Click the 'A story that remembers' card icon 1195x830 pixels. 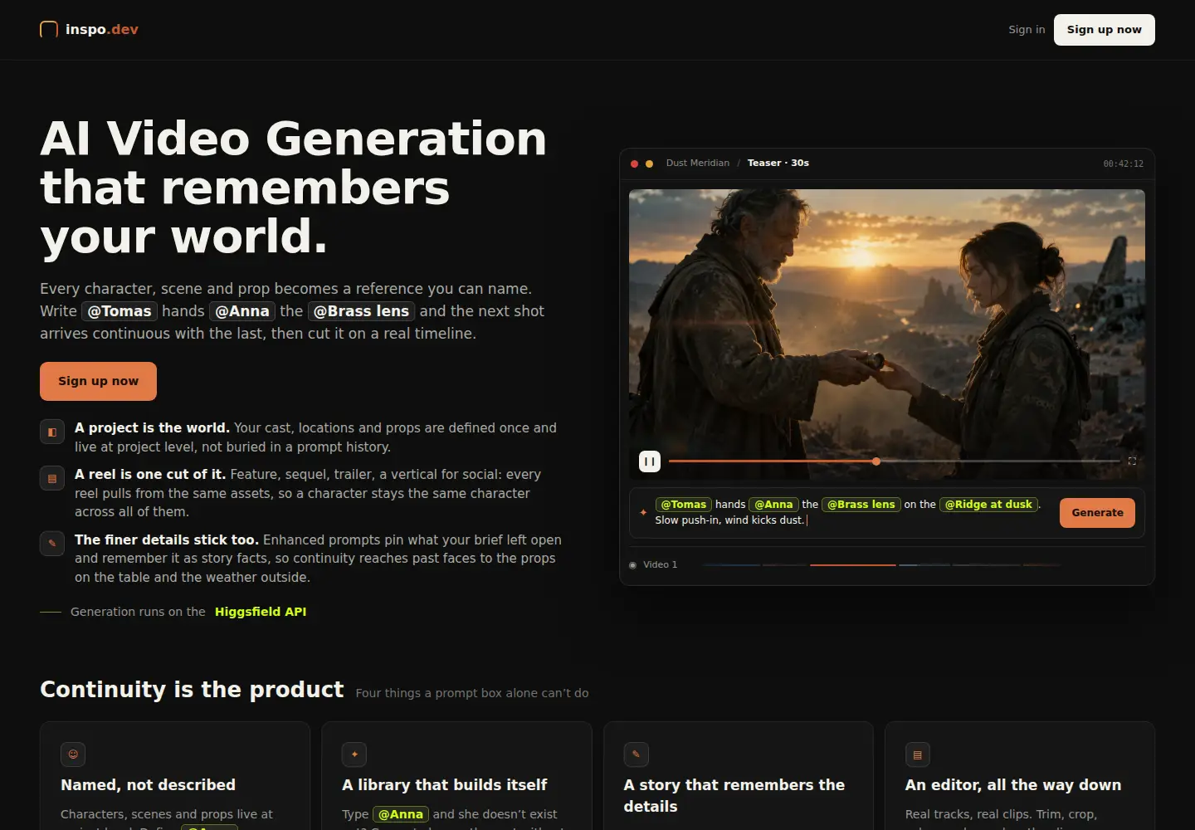click(636, 754)
